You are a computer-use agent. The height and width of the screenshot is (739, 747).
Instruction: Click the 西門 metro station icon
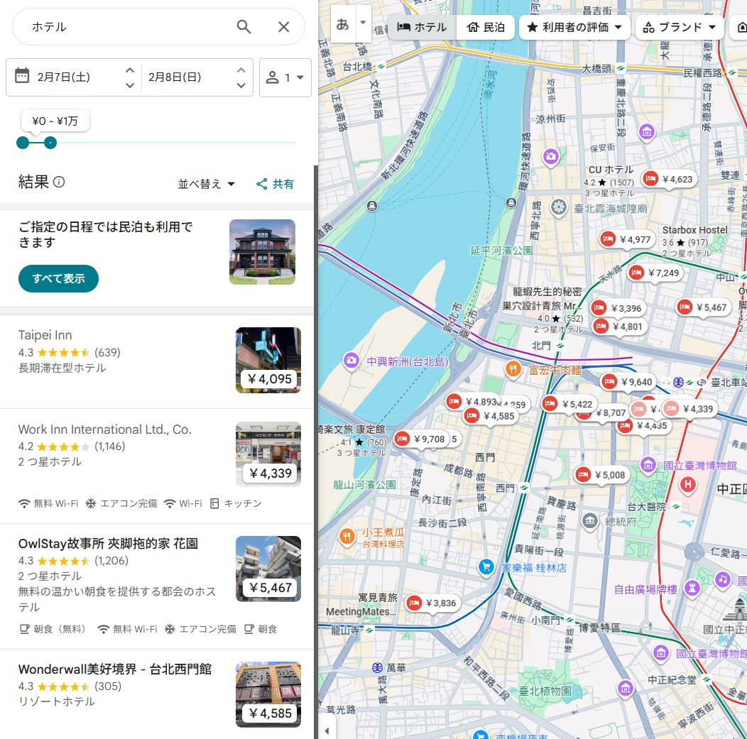tap(524, 488)
